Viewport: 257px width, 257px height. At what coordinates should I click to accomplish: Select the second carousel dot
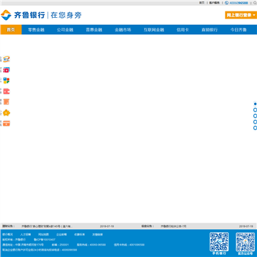(x=255, y=110)
